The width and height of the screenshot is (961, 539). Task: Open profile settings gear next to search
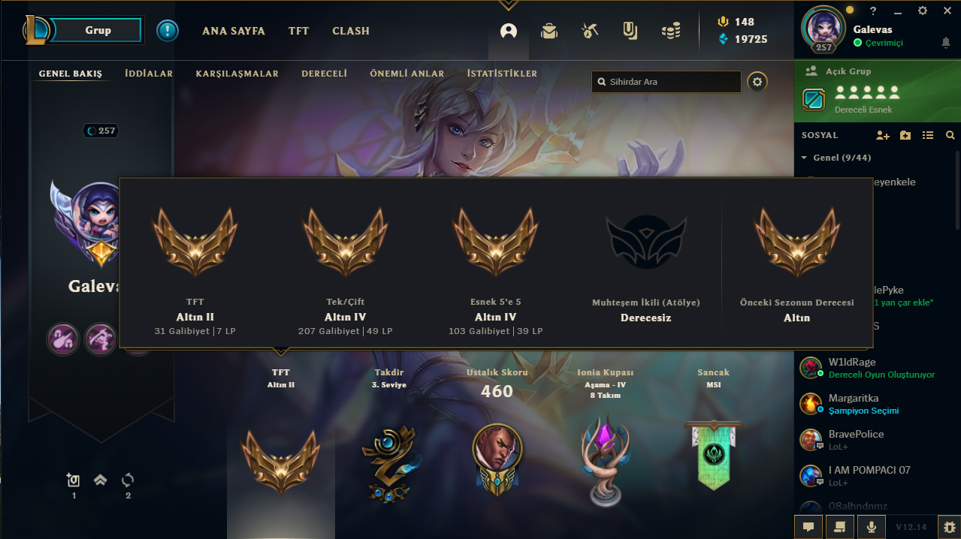[757, 82]
